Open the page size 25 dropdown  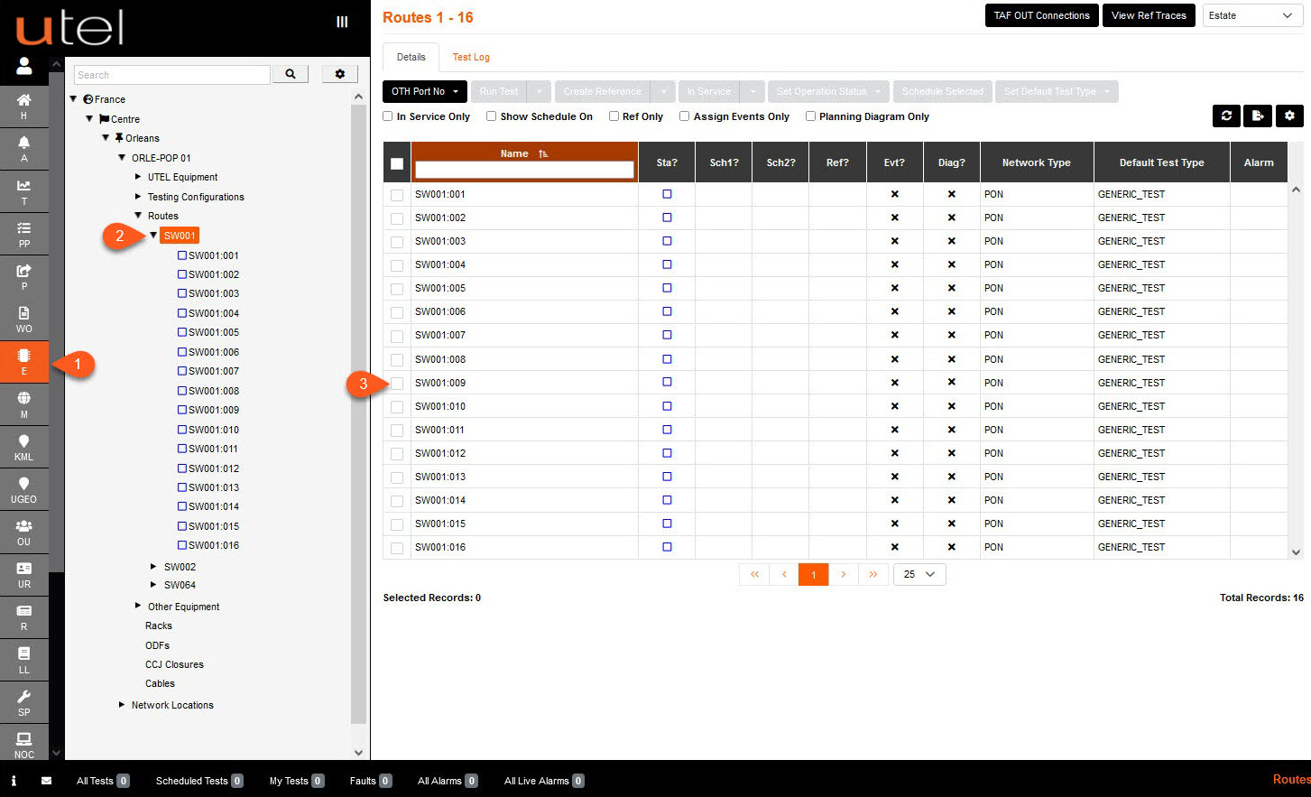919,574
